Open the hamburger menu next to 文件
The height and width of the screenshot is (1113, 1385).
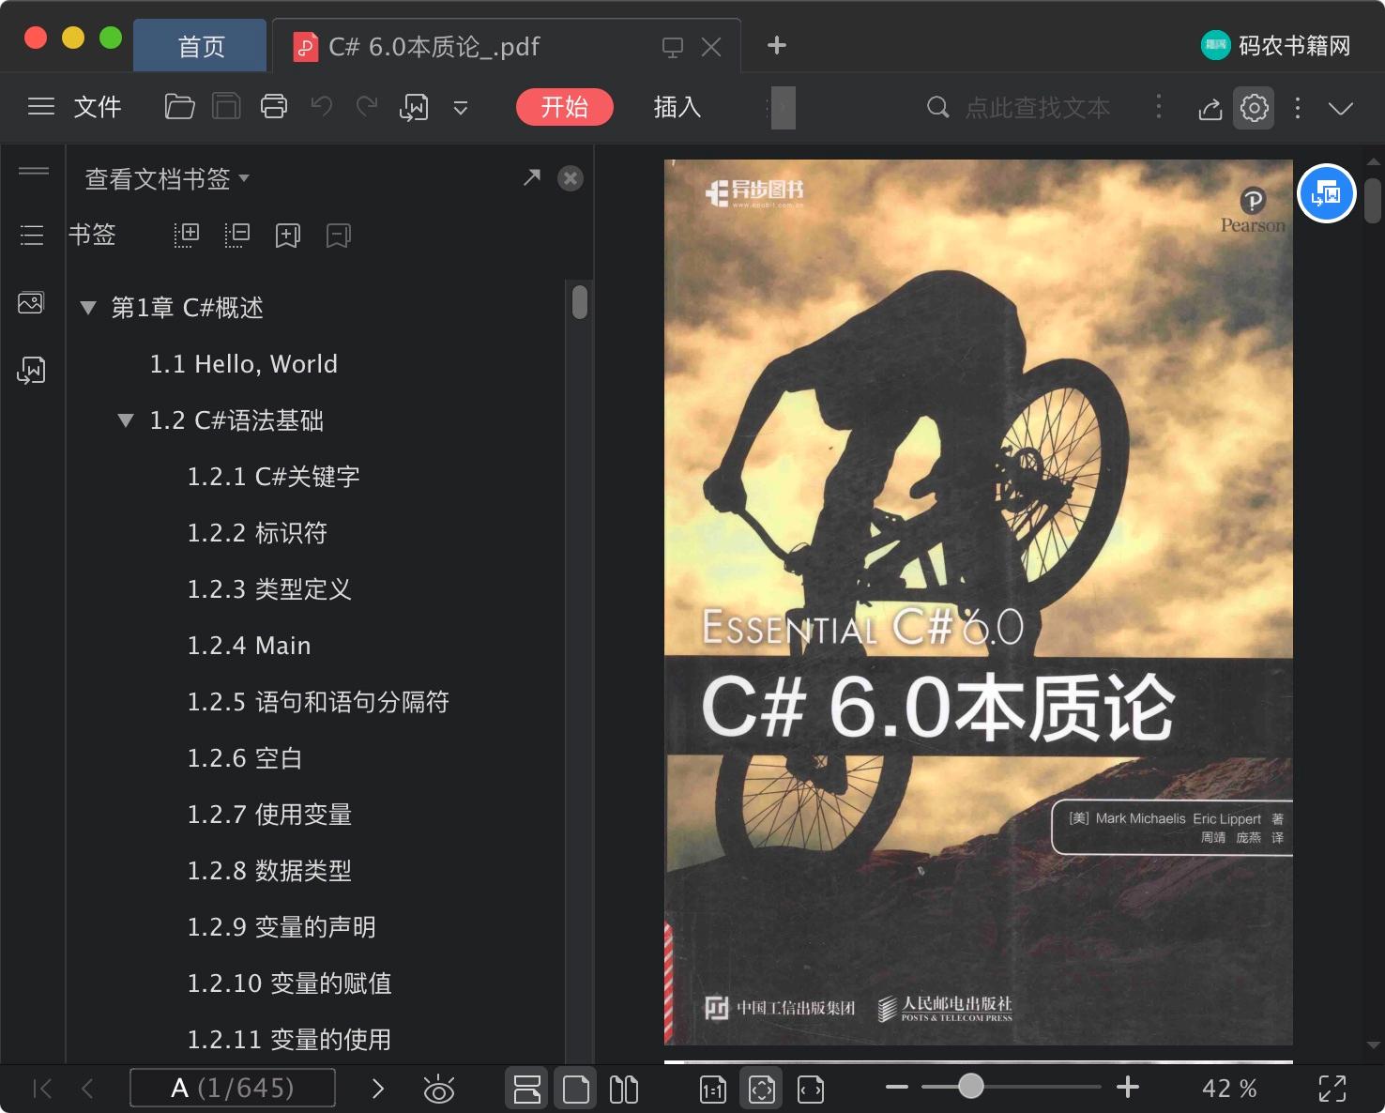click(41, 107)
